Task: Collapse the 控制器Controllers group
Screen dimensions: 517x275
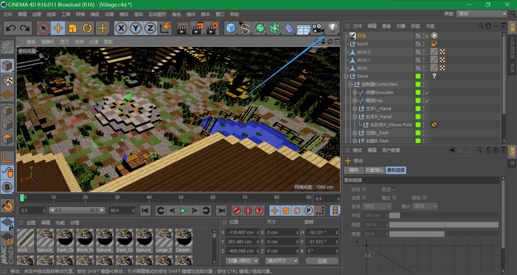Action: point(351,84)
